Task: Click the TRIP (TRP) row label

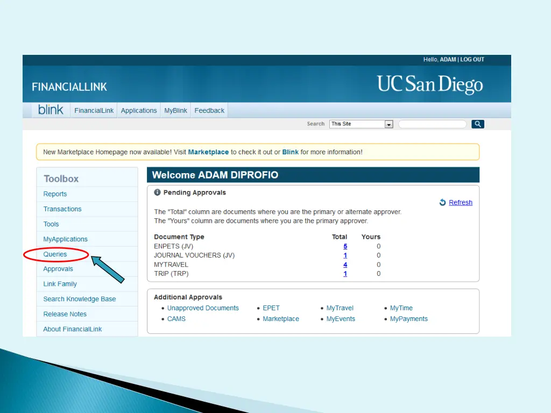Action: pos(171,274)
